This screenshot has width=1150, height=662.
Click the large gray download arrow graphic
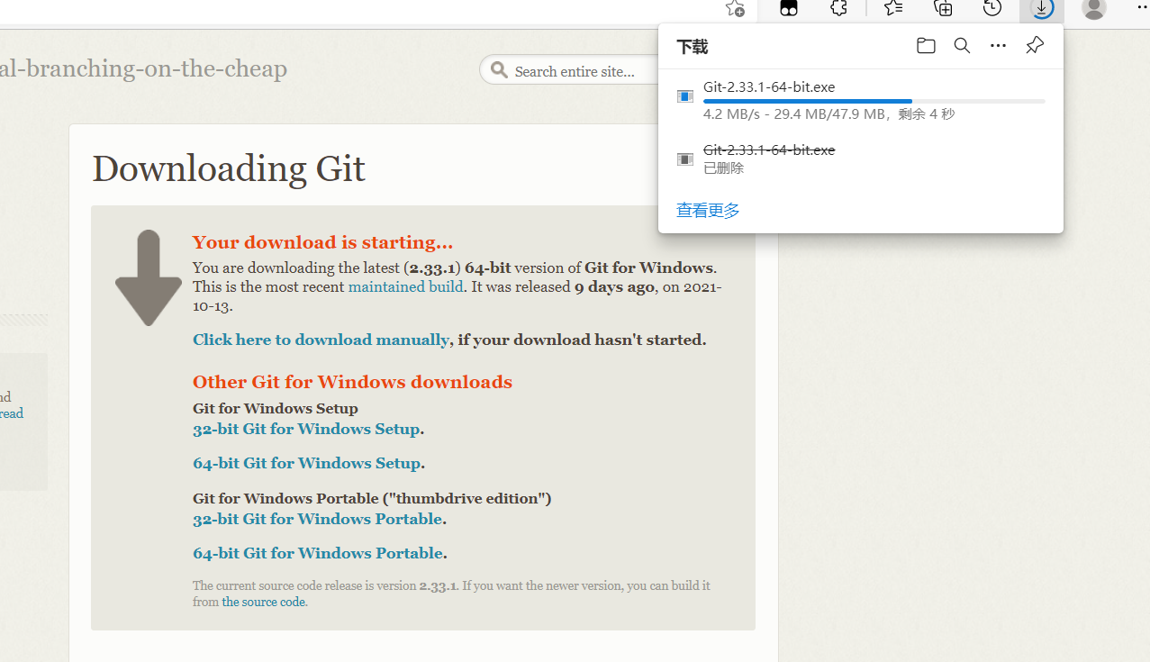click(x=149, y=277)
